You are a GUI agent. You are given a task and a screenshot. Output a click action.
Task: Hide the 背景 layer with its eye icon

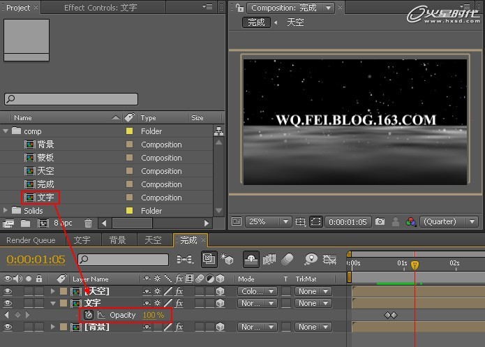8,327
